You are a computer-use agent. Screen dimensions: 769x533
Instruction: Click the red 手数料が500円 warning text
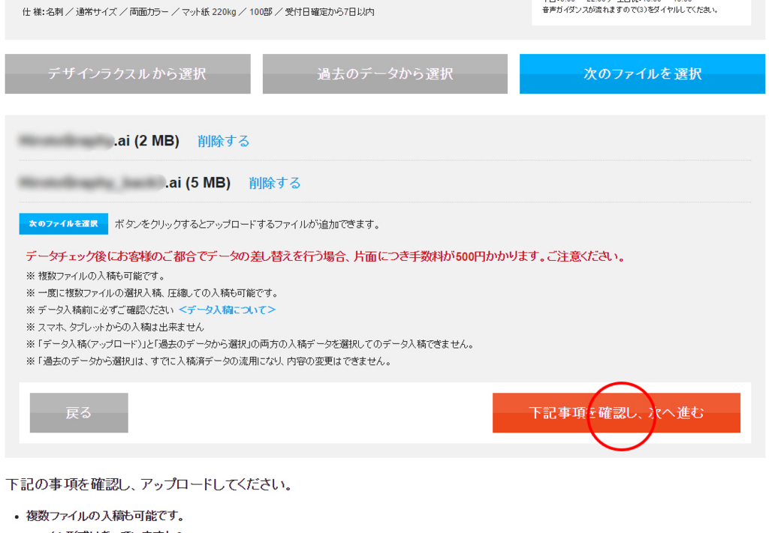click(x=325, y=256)
